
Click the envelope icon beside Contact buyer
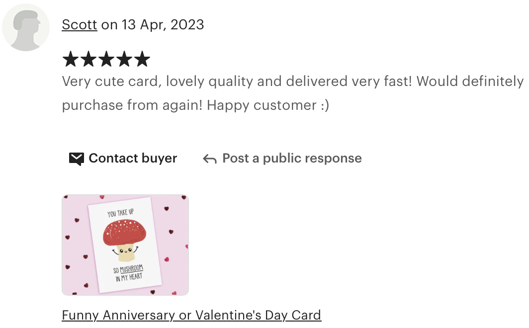click(76, 159)
